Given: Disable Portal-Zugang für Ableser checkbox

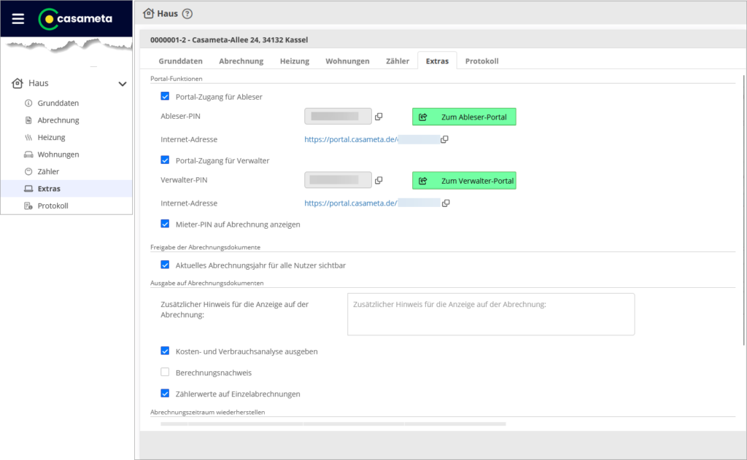Looking at the screenshot, I should click(165, 96).
